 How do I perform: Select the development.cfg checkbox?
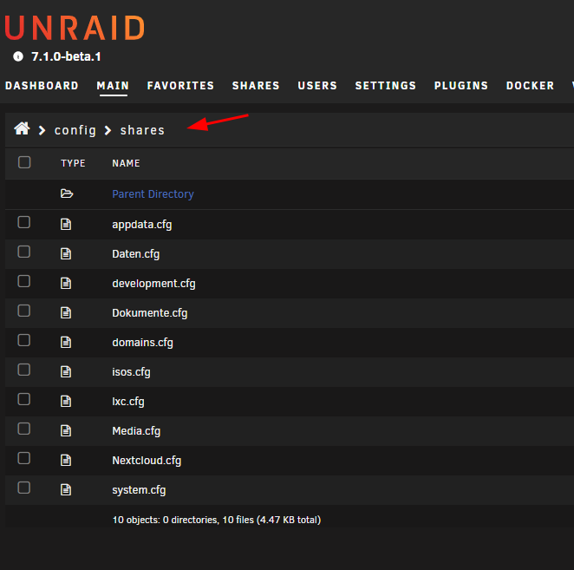[24, 281]
